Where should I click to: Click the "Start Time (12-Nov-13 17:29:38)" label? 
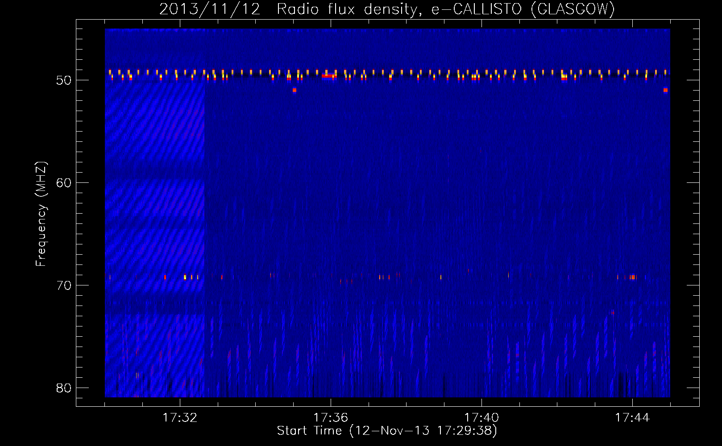[x=387, y=431]
